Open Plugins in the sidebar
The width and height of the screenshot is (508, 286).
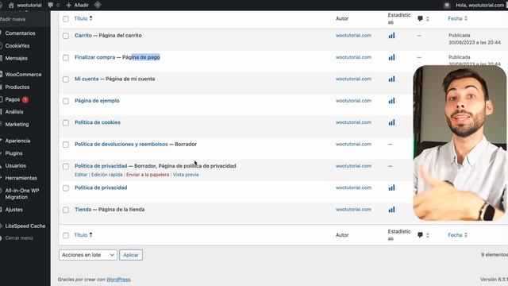coord(13,153)
